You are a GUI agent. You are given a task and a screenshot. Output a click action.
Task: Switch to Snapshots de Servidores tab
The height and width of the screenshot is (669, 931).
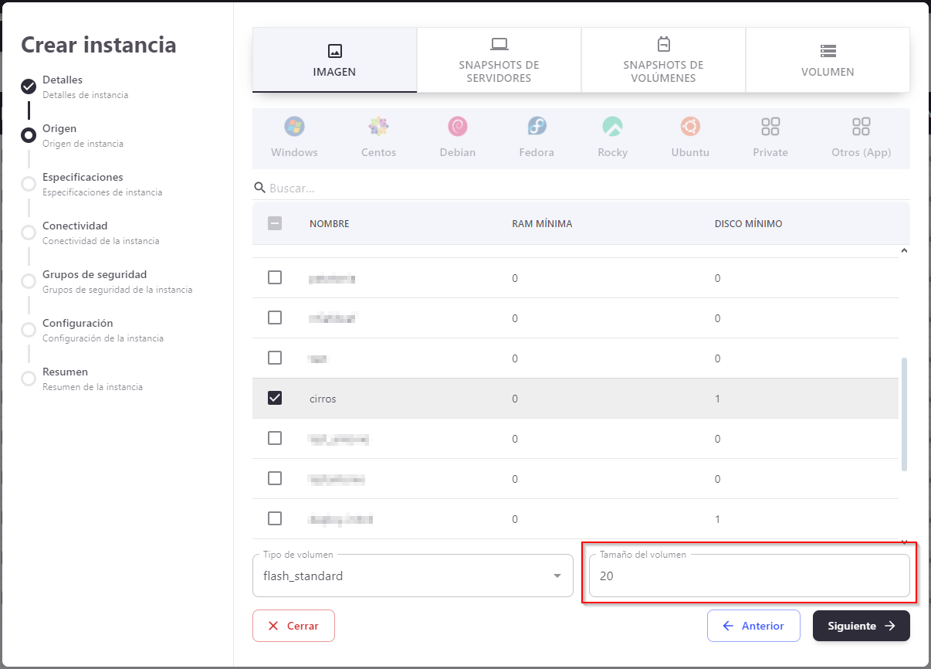pyautogui.click(x=499, y=60)
